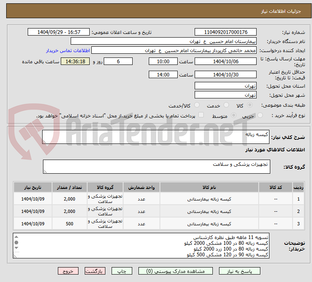
Task: Click scroll-up arrow in buyer notes box
Action: 16,237
